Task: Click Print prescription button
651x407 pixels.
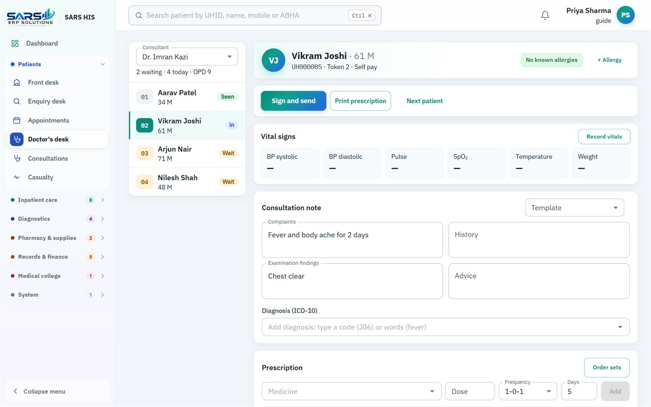Action: coord(360,101)
